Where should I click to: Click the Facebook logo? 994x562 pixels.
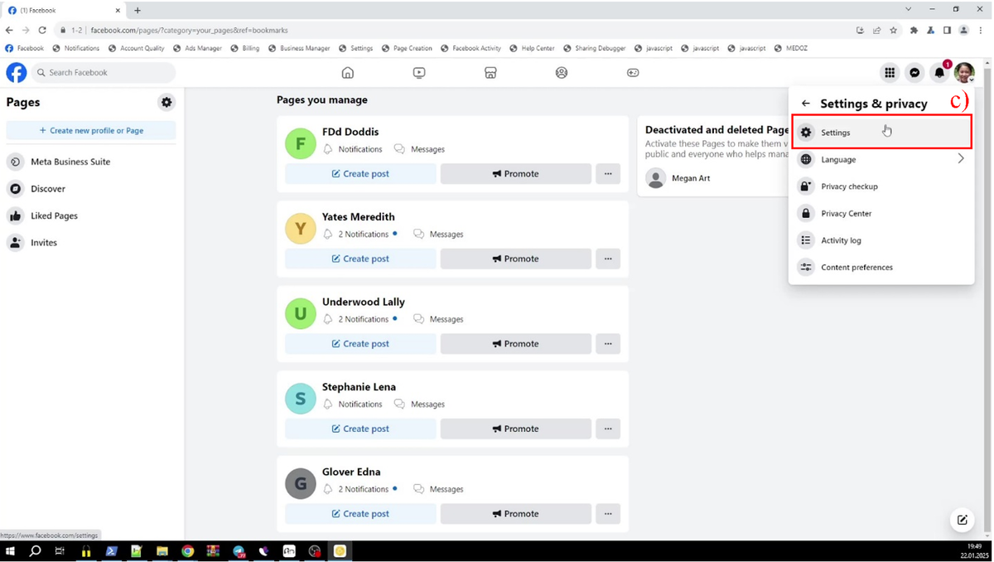[x=17, y=72]
